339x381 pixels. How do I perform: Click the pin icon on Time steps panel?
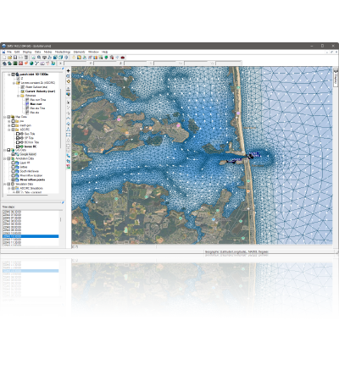(63, 202)
